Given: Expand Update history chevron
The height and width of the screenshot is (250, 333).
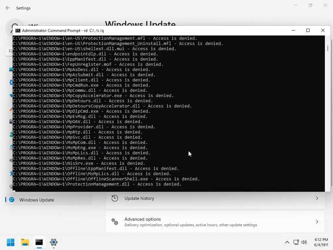Looking at the screenshot, I should point(317,198).
